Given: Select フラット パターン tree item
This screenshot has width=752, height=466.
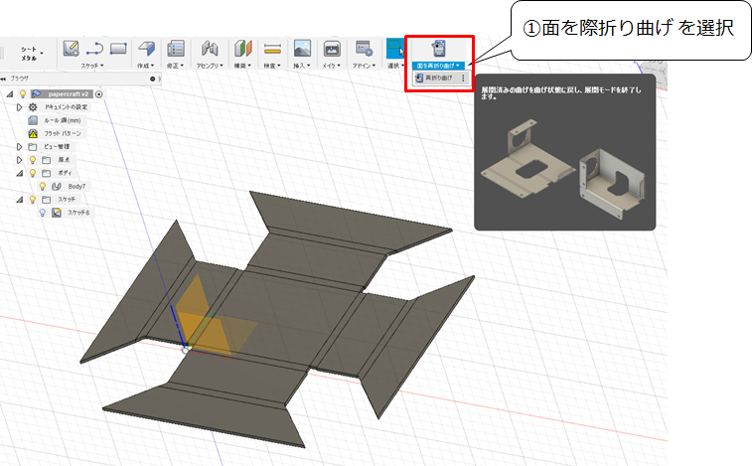Looking at the screenshot, I should (x=63, y=133).
